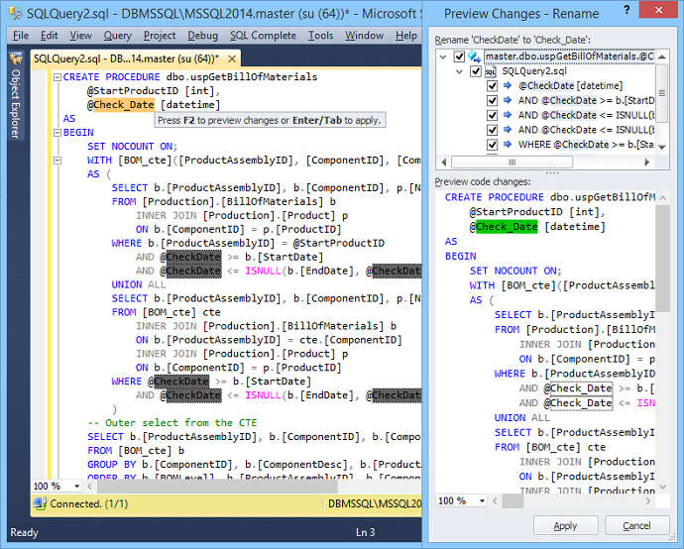This screenshot has height=549, width=684.
Task: Click the 'Ready' status bar text
Action: tap(25, 532)
